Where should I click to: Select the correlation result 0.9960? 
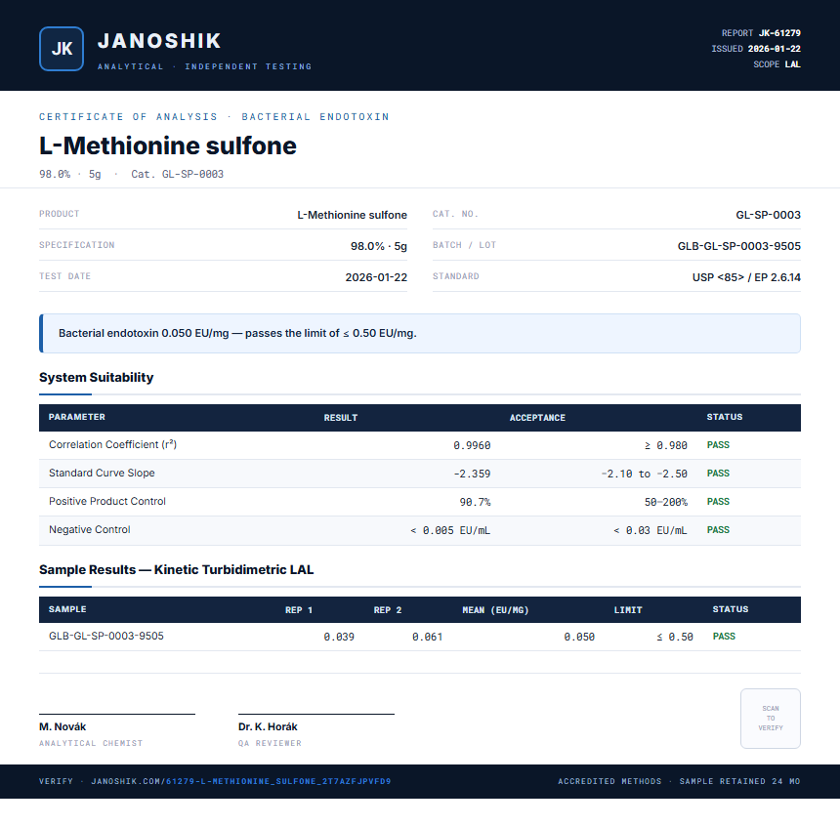coord(472,445)
